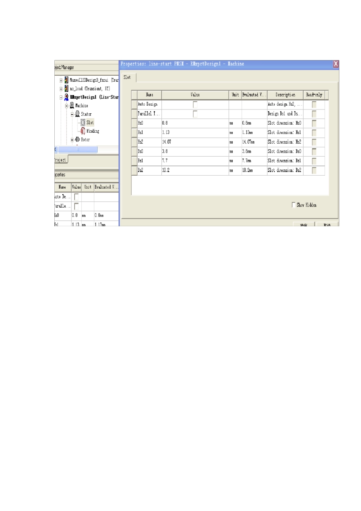Expand the Rotor tree node

pyautogui.click(x=72, y=140)
